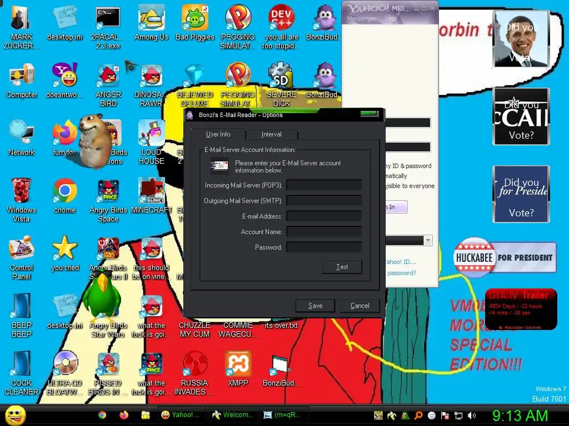
Task: Open the Computer desktop icon
Action: [x=22, y=80]
